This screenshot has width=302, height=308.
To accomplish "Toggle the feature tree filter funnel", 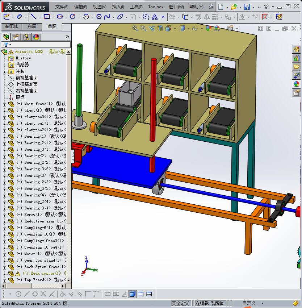I will pos(6,45).
